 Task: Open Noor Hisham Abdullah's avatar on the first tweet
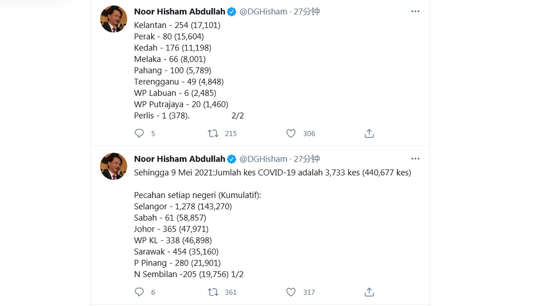pyautogui.click(x=114, y=19)
